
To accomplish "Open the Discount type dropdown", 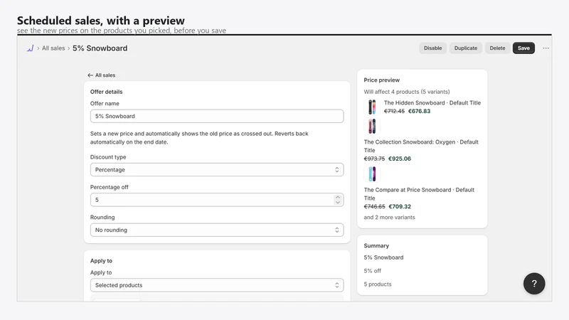I will pyautogui.click(x=217, y=170).
